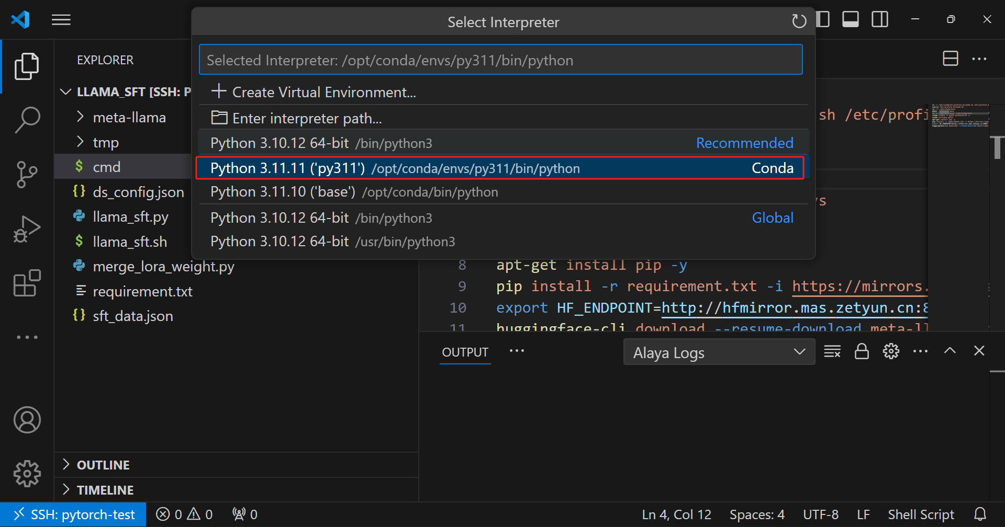
Task: Click Create Virtual Environment option
Action: coord(323,92)
